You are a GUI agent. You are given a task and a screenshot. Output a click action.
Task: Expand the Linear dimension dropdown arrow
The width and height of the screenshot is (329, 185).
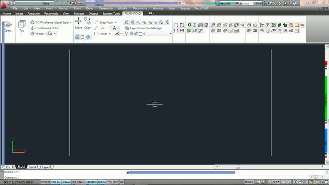pyautogui.click(x=109, y=34)
